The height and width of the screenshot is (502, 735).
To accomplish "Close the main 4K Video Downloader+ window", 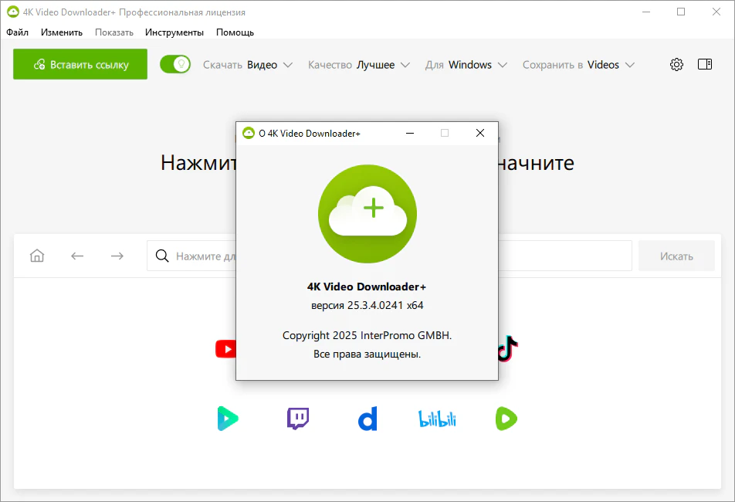I will click(x=716, y=12).
